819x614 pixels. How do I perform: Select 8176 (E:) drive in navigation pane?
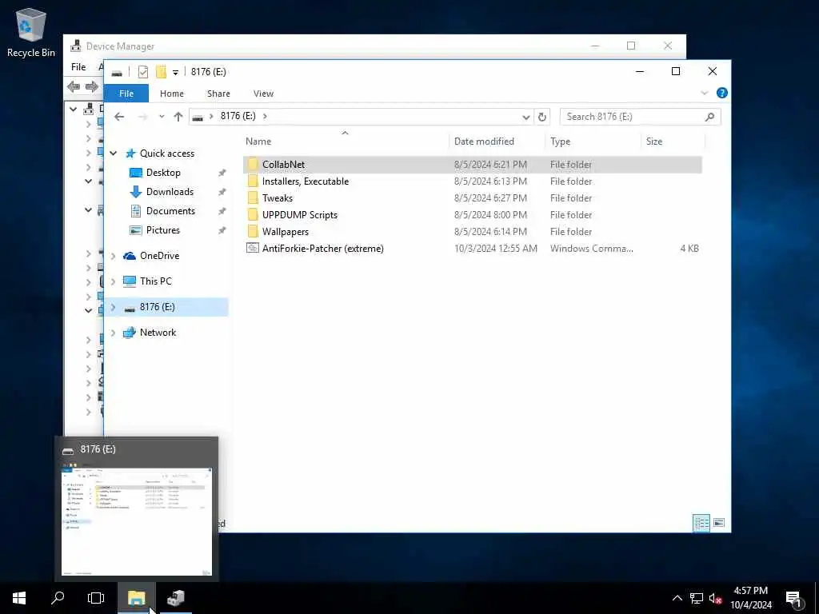click(x=166, y=307)
